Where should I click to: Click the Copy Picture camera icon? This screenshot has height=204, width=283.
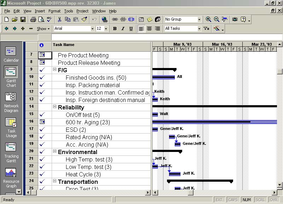click(235, 19)
